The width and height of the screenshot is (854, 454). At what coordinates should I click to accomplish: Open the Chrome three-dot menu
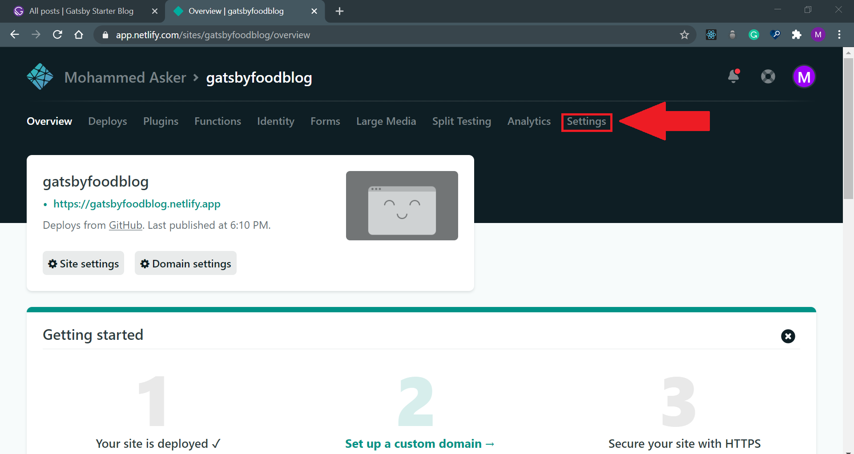839,35
